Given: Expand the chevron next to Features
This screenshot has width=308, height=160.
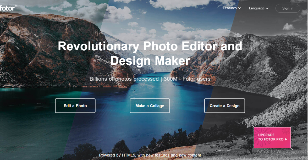Looking at the screenshot, I should point(239,8).
